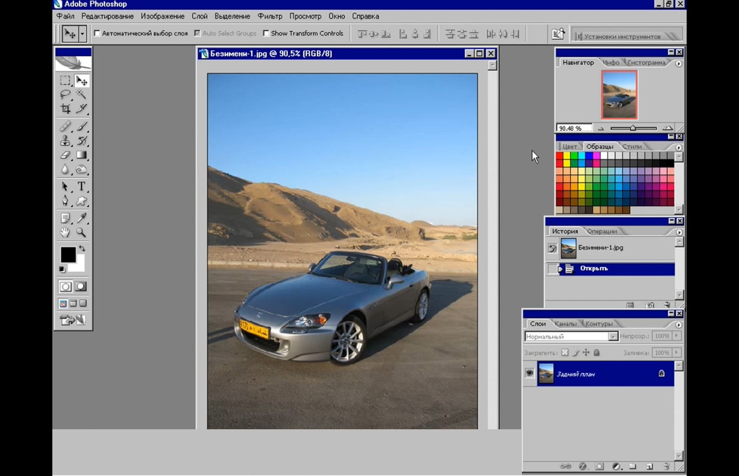Screen dimensions: 739x476
Task: Create a new layer in Layers panel
Action: [x=649, y=466]
